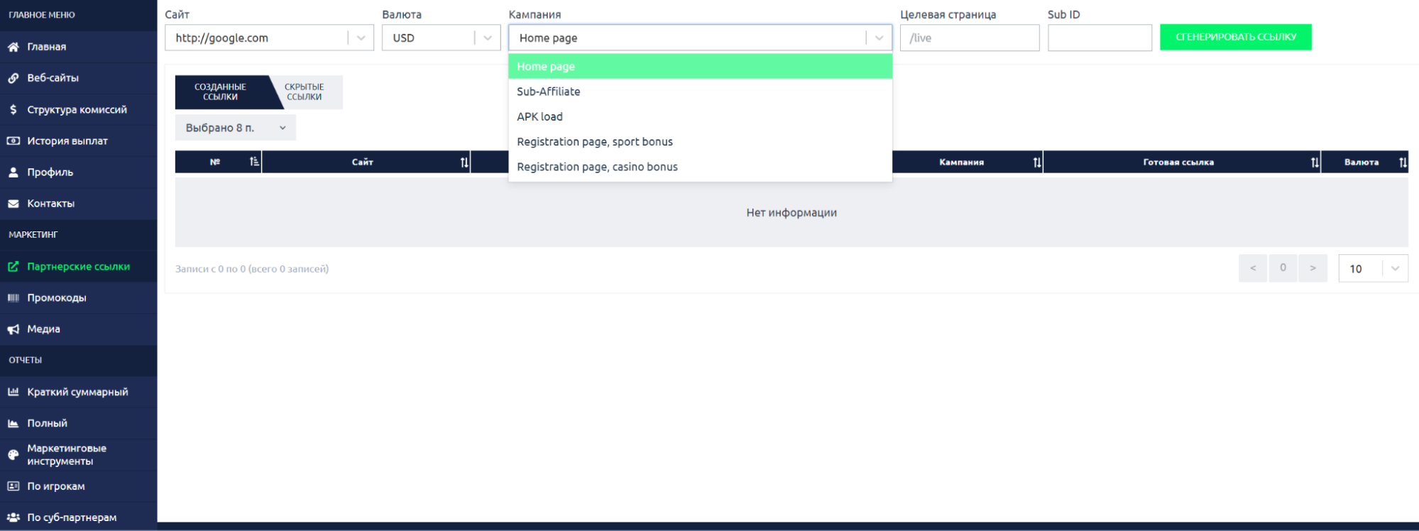Click the megaphone icon beside Медиа
The width and height of the screenshot is (1419, 531).
[x=13, y=329]
